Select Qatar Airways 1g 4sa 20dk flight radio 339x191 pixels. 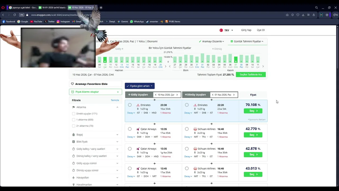(x=130, y=149)
